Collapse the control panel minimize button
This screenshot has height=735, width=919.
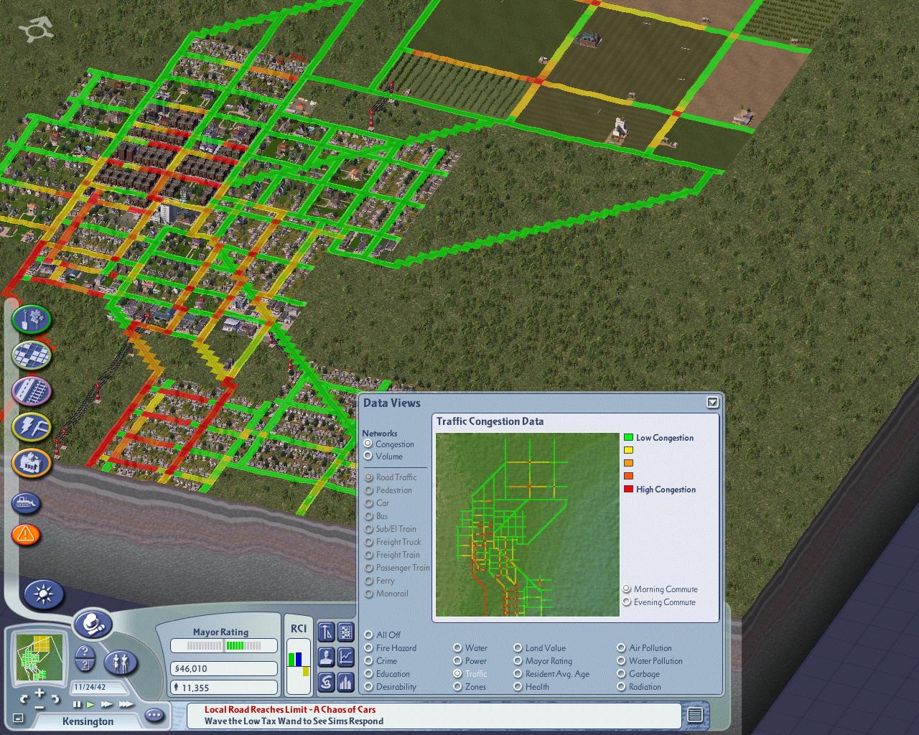pos(19,718)
